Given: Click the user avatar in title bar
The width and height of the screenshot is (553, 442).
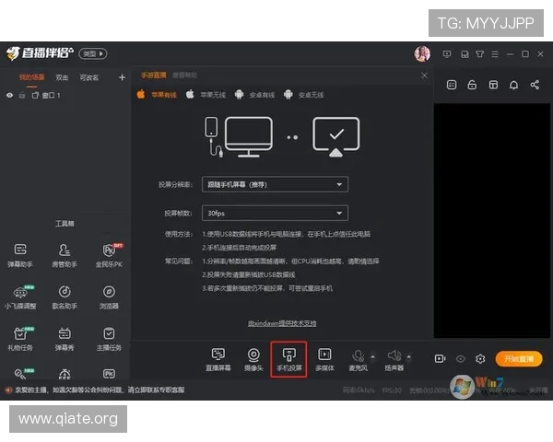Looking at the screenshot, I should click(x=422, y=54).
